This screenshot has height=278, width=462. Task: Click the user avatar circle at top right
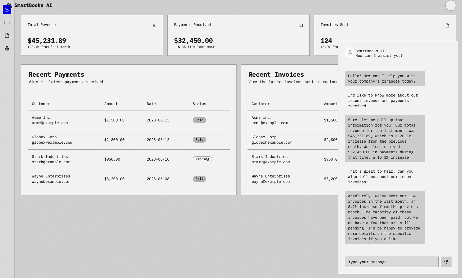[x=450, y=5]
